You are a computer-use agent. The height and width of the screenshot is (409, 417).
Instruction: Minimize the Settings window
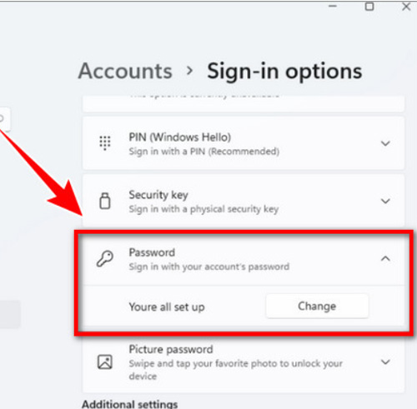coord(333,6)
